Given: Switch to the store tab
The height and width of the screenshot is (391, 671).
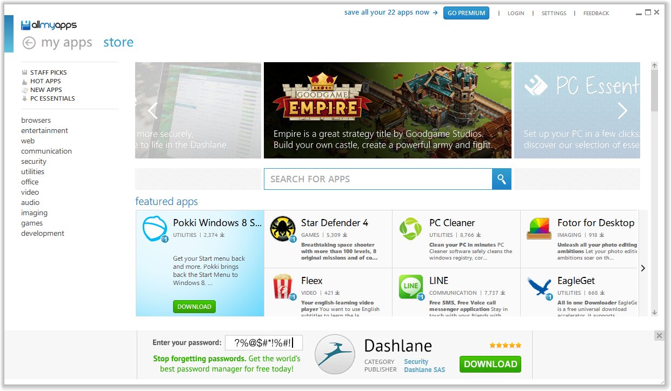Looking at the screenshot, I should (x=118, y=42).
